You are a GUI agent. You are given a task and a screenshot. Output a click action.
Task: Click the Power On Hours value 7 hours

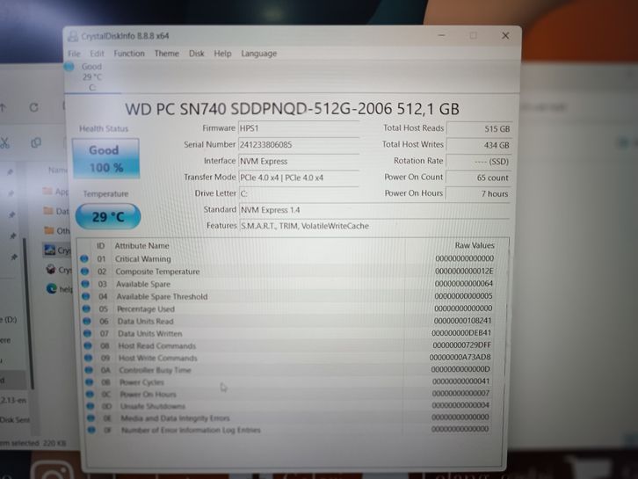(x=478, y=193)
